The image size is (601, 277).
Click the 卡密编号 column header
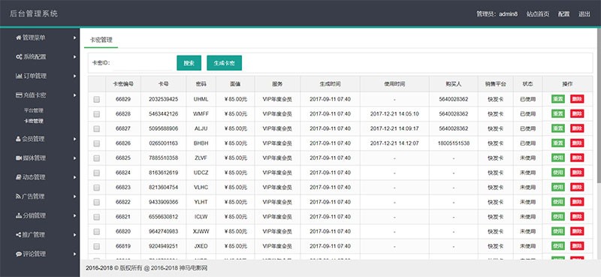pos(123,84)
